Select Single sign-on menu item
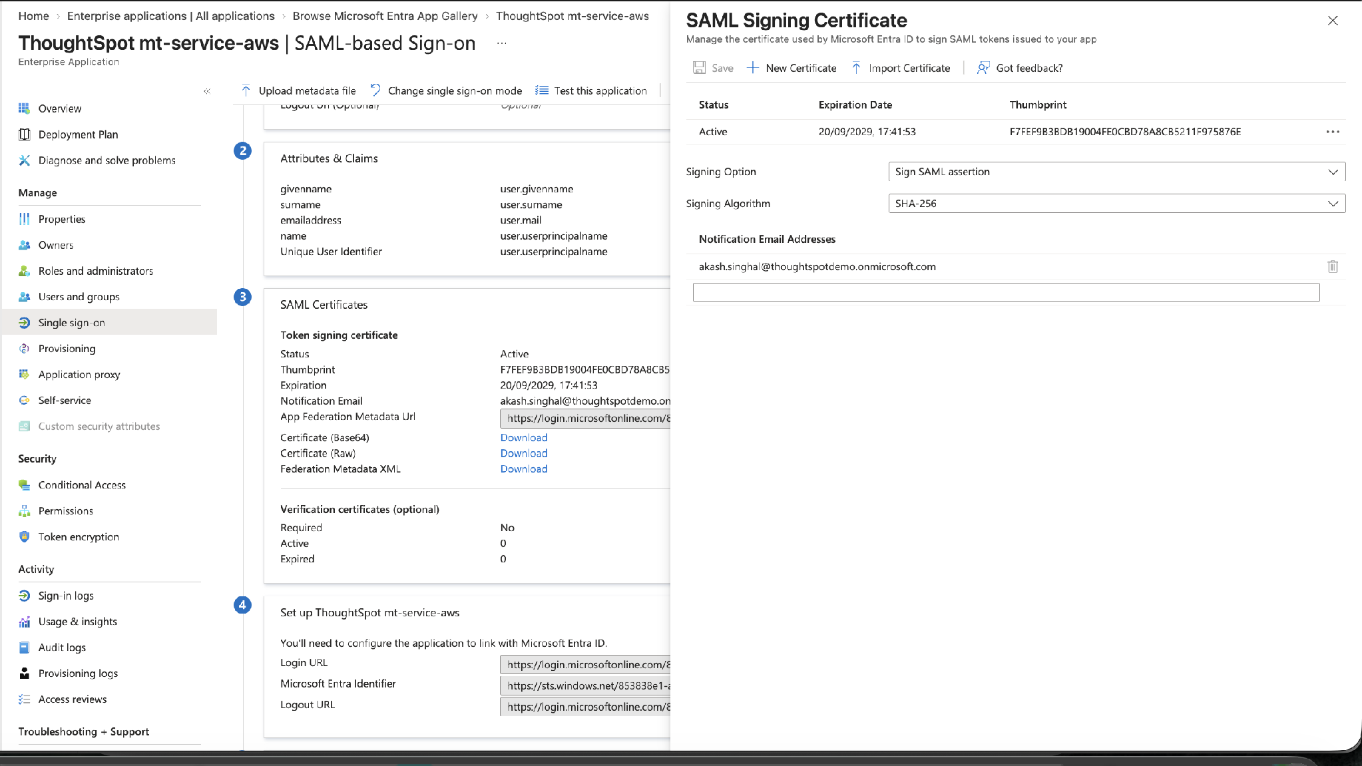 (110, 322)
